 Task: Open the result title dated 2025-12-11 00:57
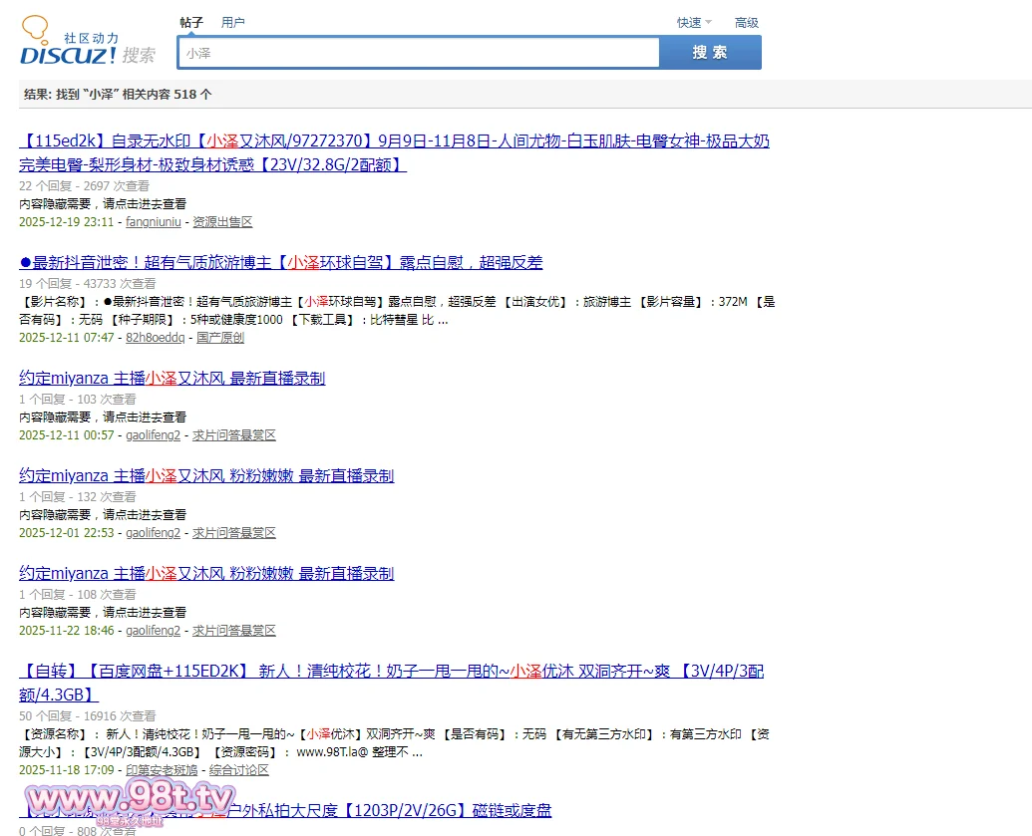click(172, 379)
